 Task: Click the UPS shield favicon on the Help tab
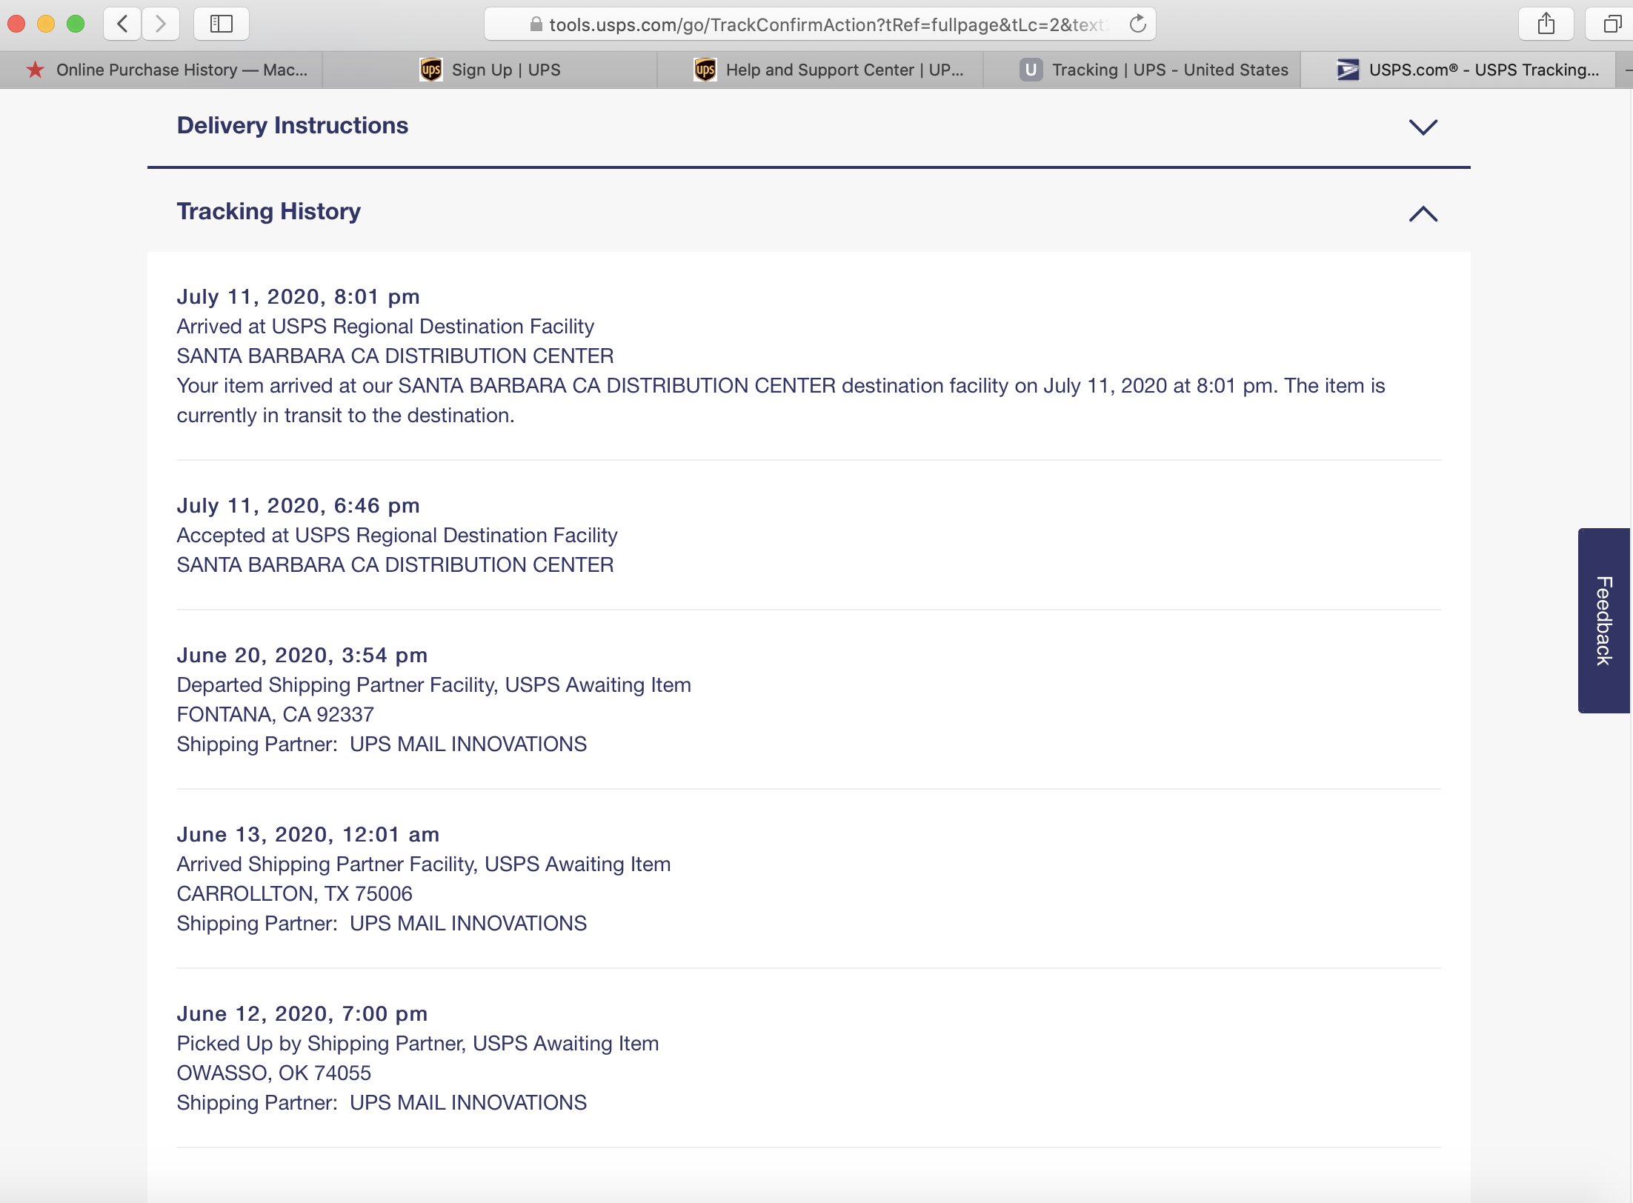[x=705, y=70]
